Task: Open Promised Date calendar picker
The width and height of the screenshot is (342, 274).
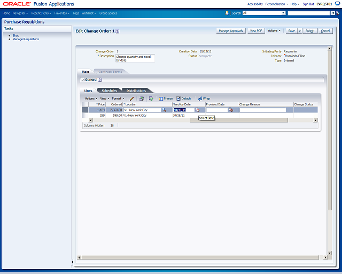Action: click(231, 110)
